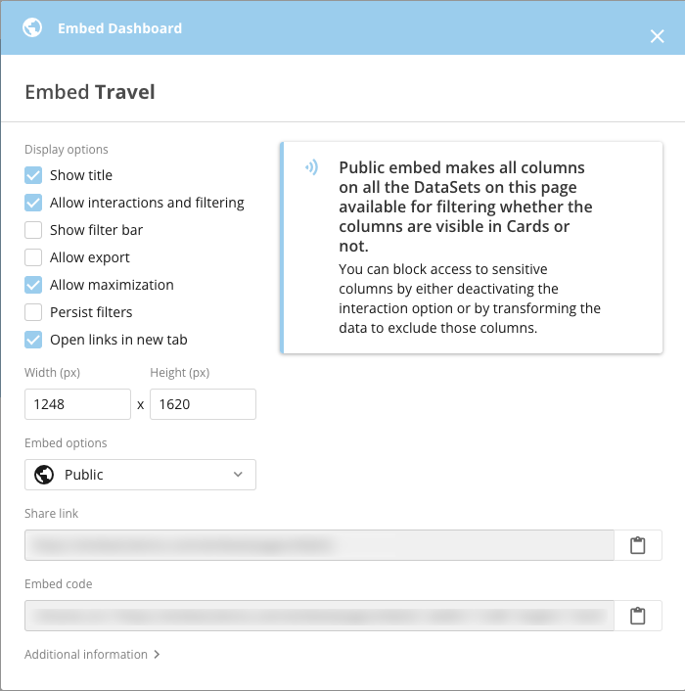Click the globe icon in Embed Dashboard header
The height and width of the screenshot is (691, 685).
coord(32,27)
